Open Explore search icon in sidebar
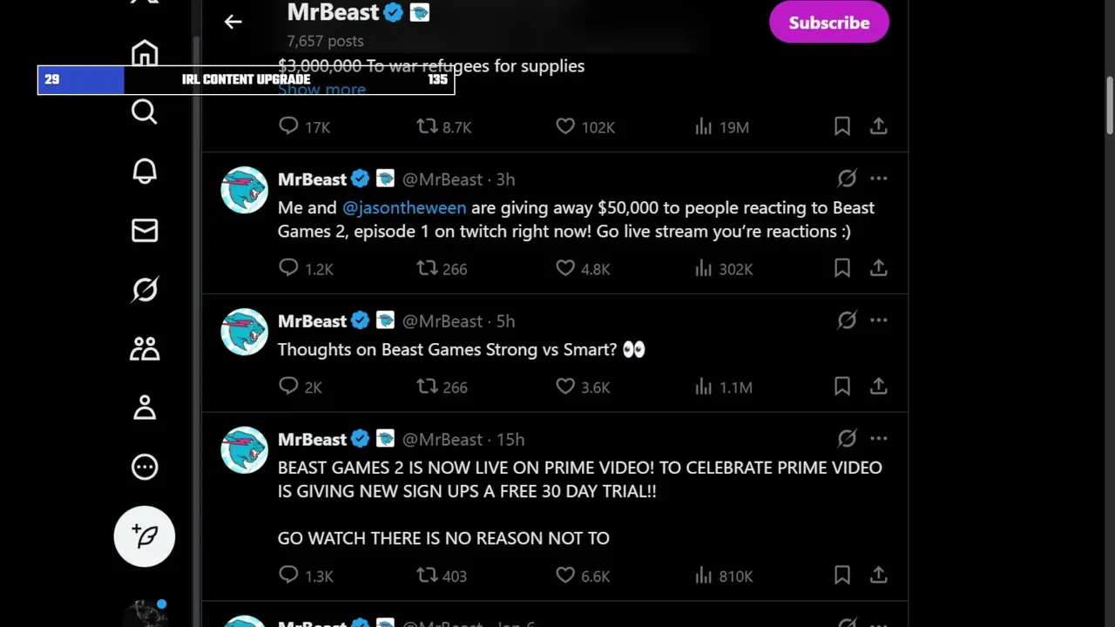The image size is (1115, 627). tap(145, 112)
